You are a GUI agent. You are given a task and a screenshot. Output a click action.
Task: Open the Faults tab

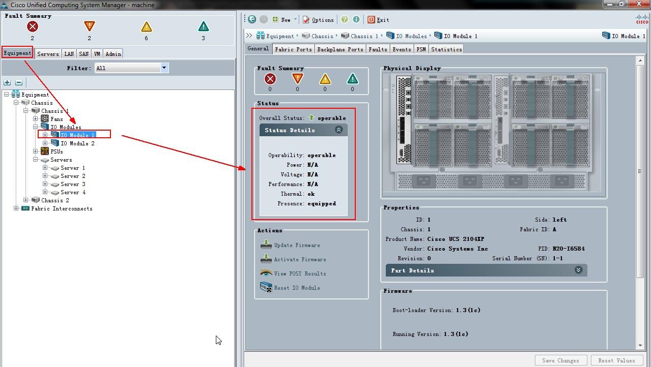[x=378, y=49]
